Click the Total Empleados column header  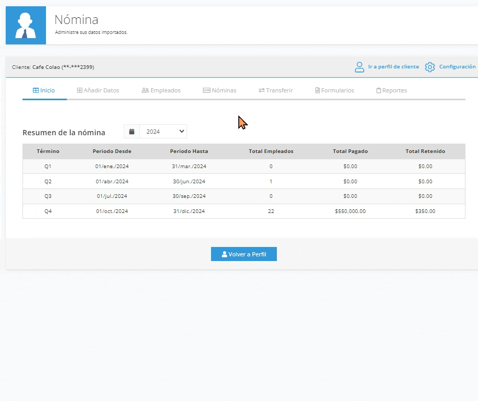[271, 151]
